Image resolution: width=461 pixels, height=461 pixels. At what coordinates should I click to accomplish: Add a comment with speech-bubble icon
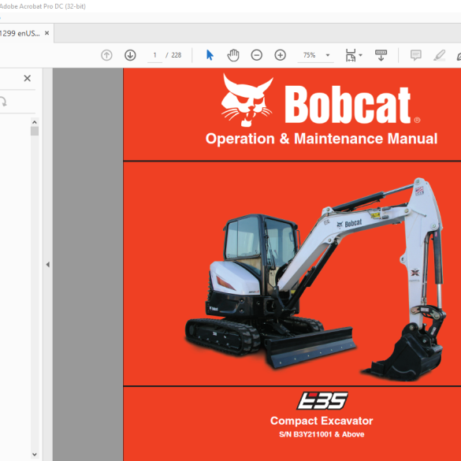click(416, 55)
